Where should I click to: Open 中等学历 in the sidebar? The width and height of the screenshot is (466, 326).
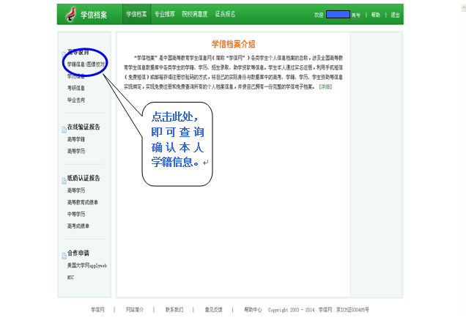coord(76,214)
